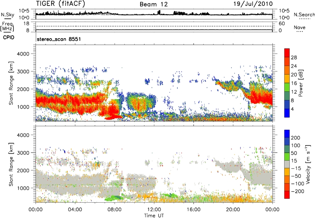This screenshot has height=218, width=315.
Task: Click the 'stereo_scan 8551' text
Action: point(59,39)
